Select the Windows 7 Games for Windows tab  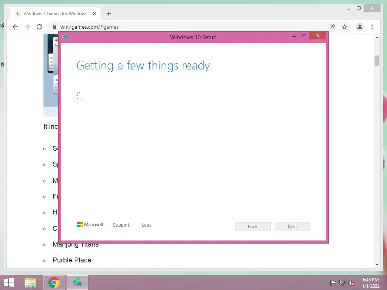[55, 14]
